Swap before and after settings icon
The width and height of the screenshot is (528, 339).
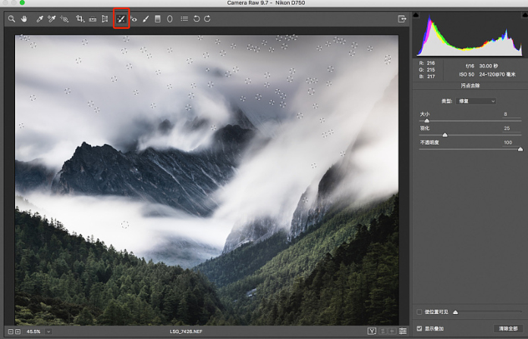click(x=383, y=331)
